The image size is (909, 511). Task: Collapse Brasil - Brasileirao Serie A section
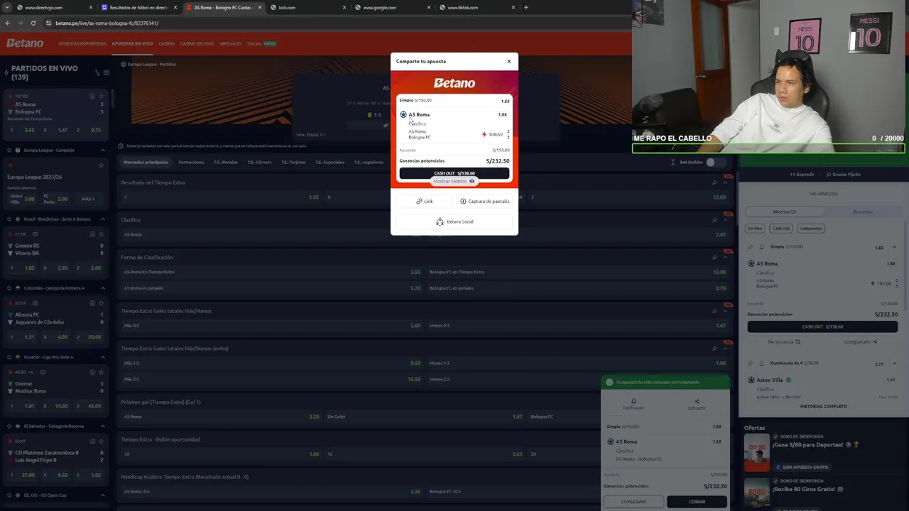pos(102,219)
